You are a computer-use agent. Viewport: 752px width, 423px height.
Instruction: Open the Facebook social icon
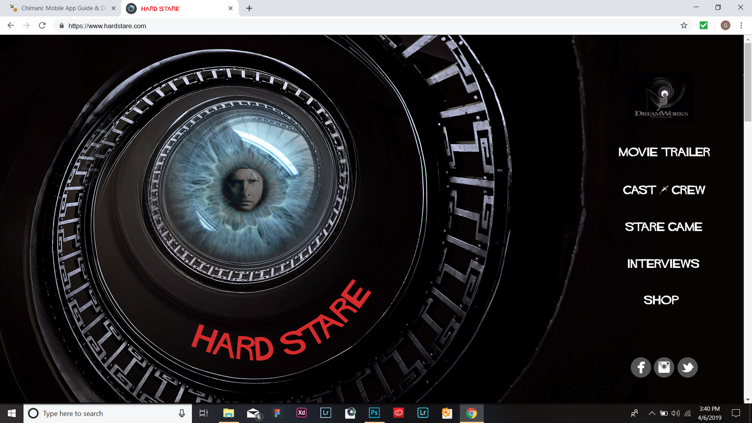tap(641, 367)
